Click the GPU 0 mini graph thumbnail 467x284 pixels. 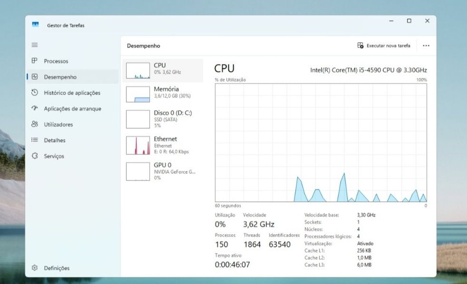coord(138,171)
